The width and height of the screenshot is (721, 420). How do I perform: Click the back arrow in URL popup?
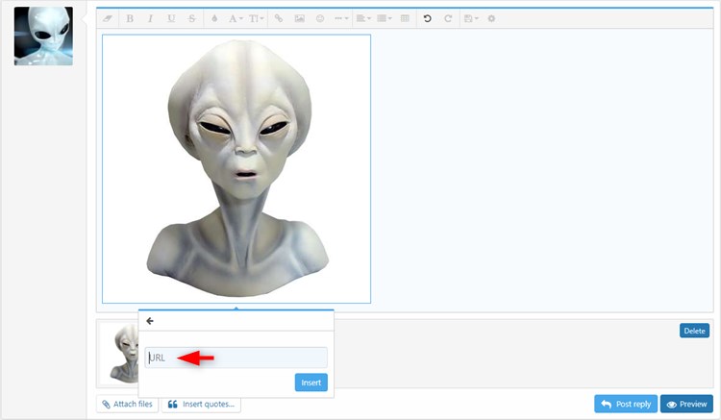150,321
